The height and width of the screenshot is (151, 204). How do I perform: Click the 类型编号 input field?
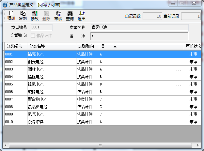pyautogui.click(x=41, y=28)
